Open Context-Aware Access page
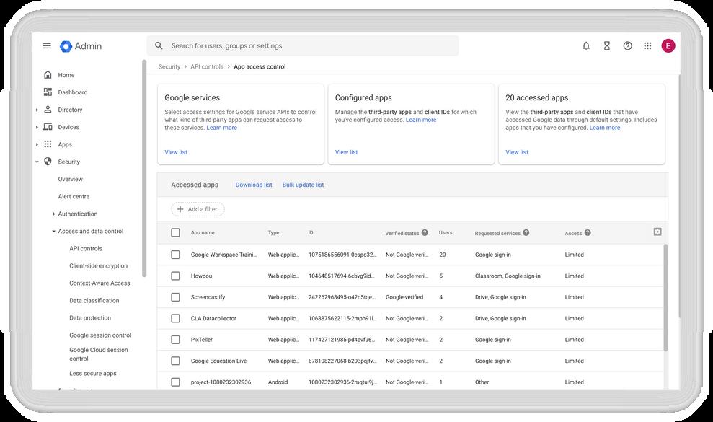The width and height of the screenshot is (713, 422). (x=99, y=283)
